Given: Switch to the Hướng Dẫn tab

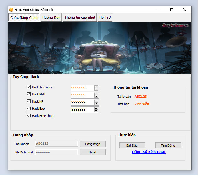Looking at the screenshot, I should [51, 17].
